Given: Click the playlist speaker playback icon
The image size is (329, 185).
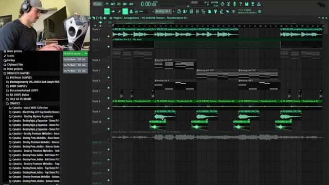Looking at the screenshot, I should (105, 18).
